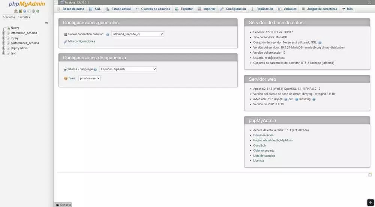Click the database icon beside phpmyadmin
Image resolution: width=375 pixels, height=207 pixels.
pos(8,48)
